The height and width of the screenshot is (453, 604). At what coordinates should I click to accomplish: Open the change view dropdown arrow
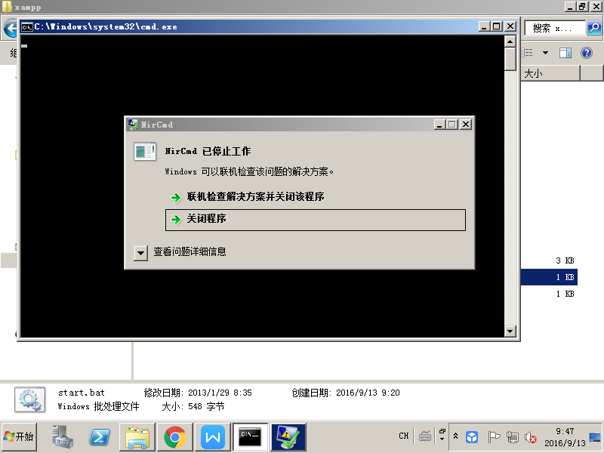(x=545, y=53)
